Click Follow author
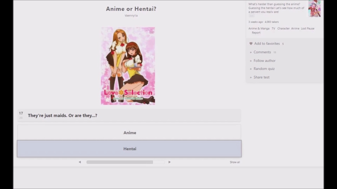The width and height of the screenshot is (337, 189). pos(264,61)
